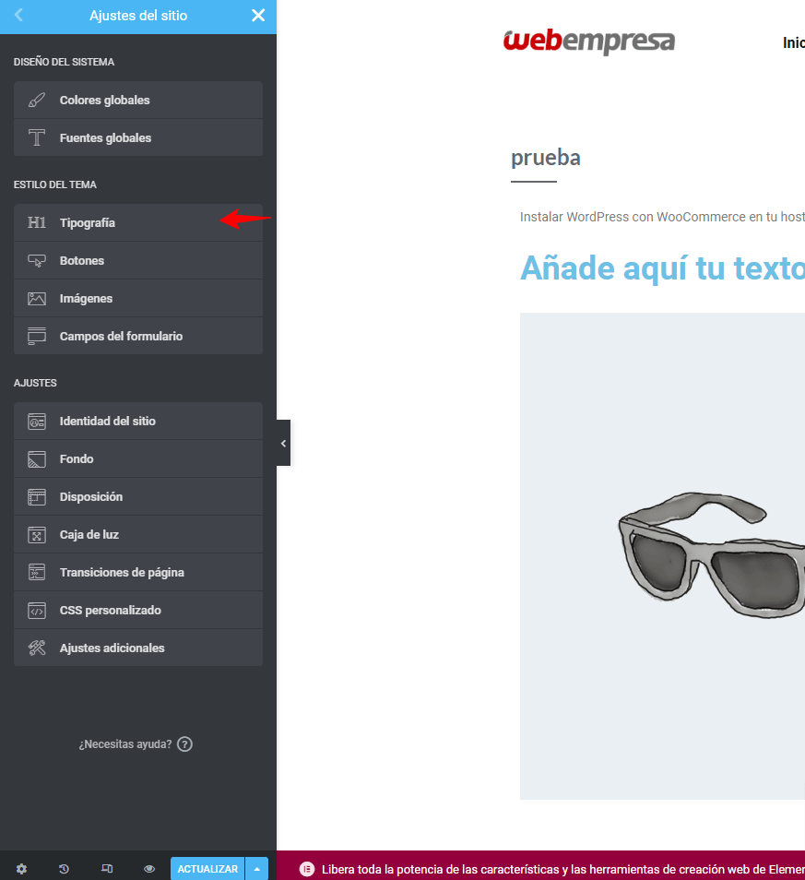Click the ACTUALIZAR button
Image resolution: width=805 pixels, height=880 pixels.
click(207, 869)
